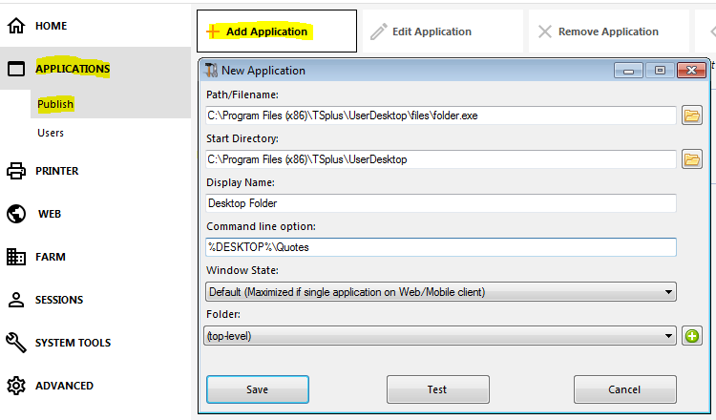Screen dimensions: 716x420
Task: Click green plus icon to add folder
Action: [x=692, y=336]
